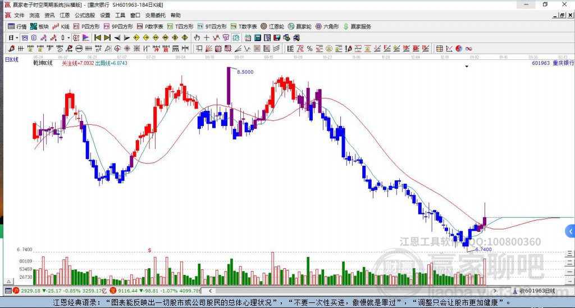Click the colorful flag triangle icon
The height and width of the screenshot is (308, 575).
85,38
